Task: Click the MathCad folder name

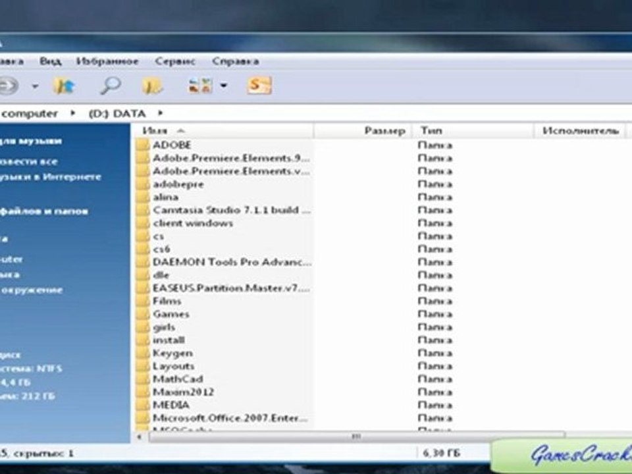Action: coord(178,379)
